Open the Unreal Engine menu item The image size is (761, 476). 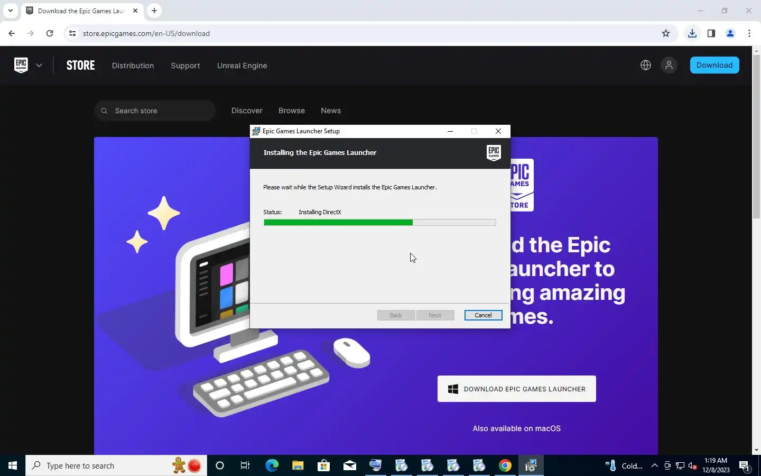pos(242,66)
